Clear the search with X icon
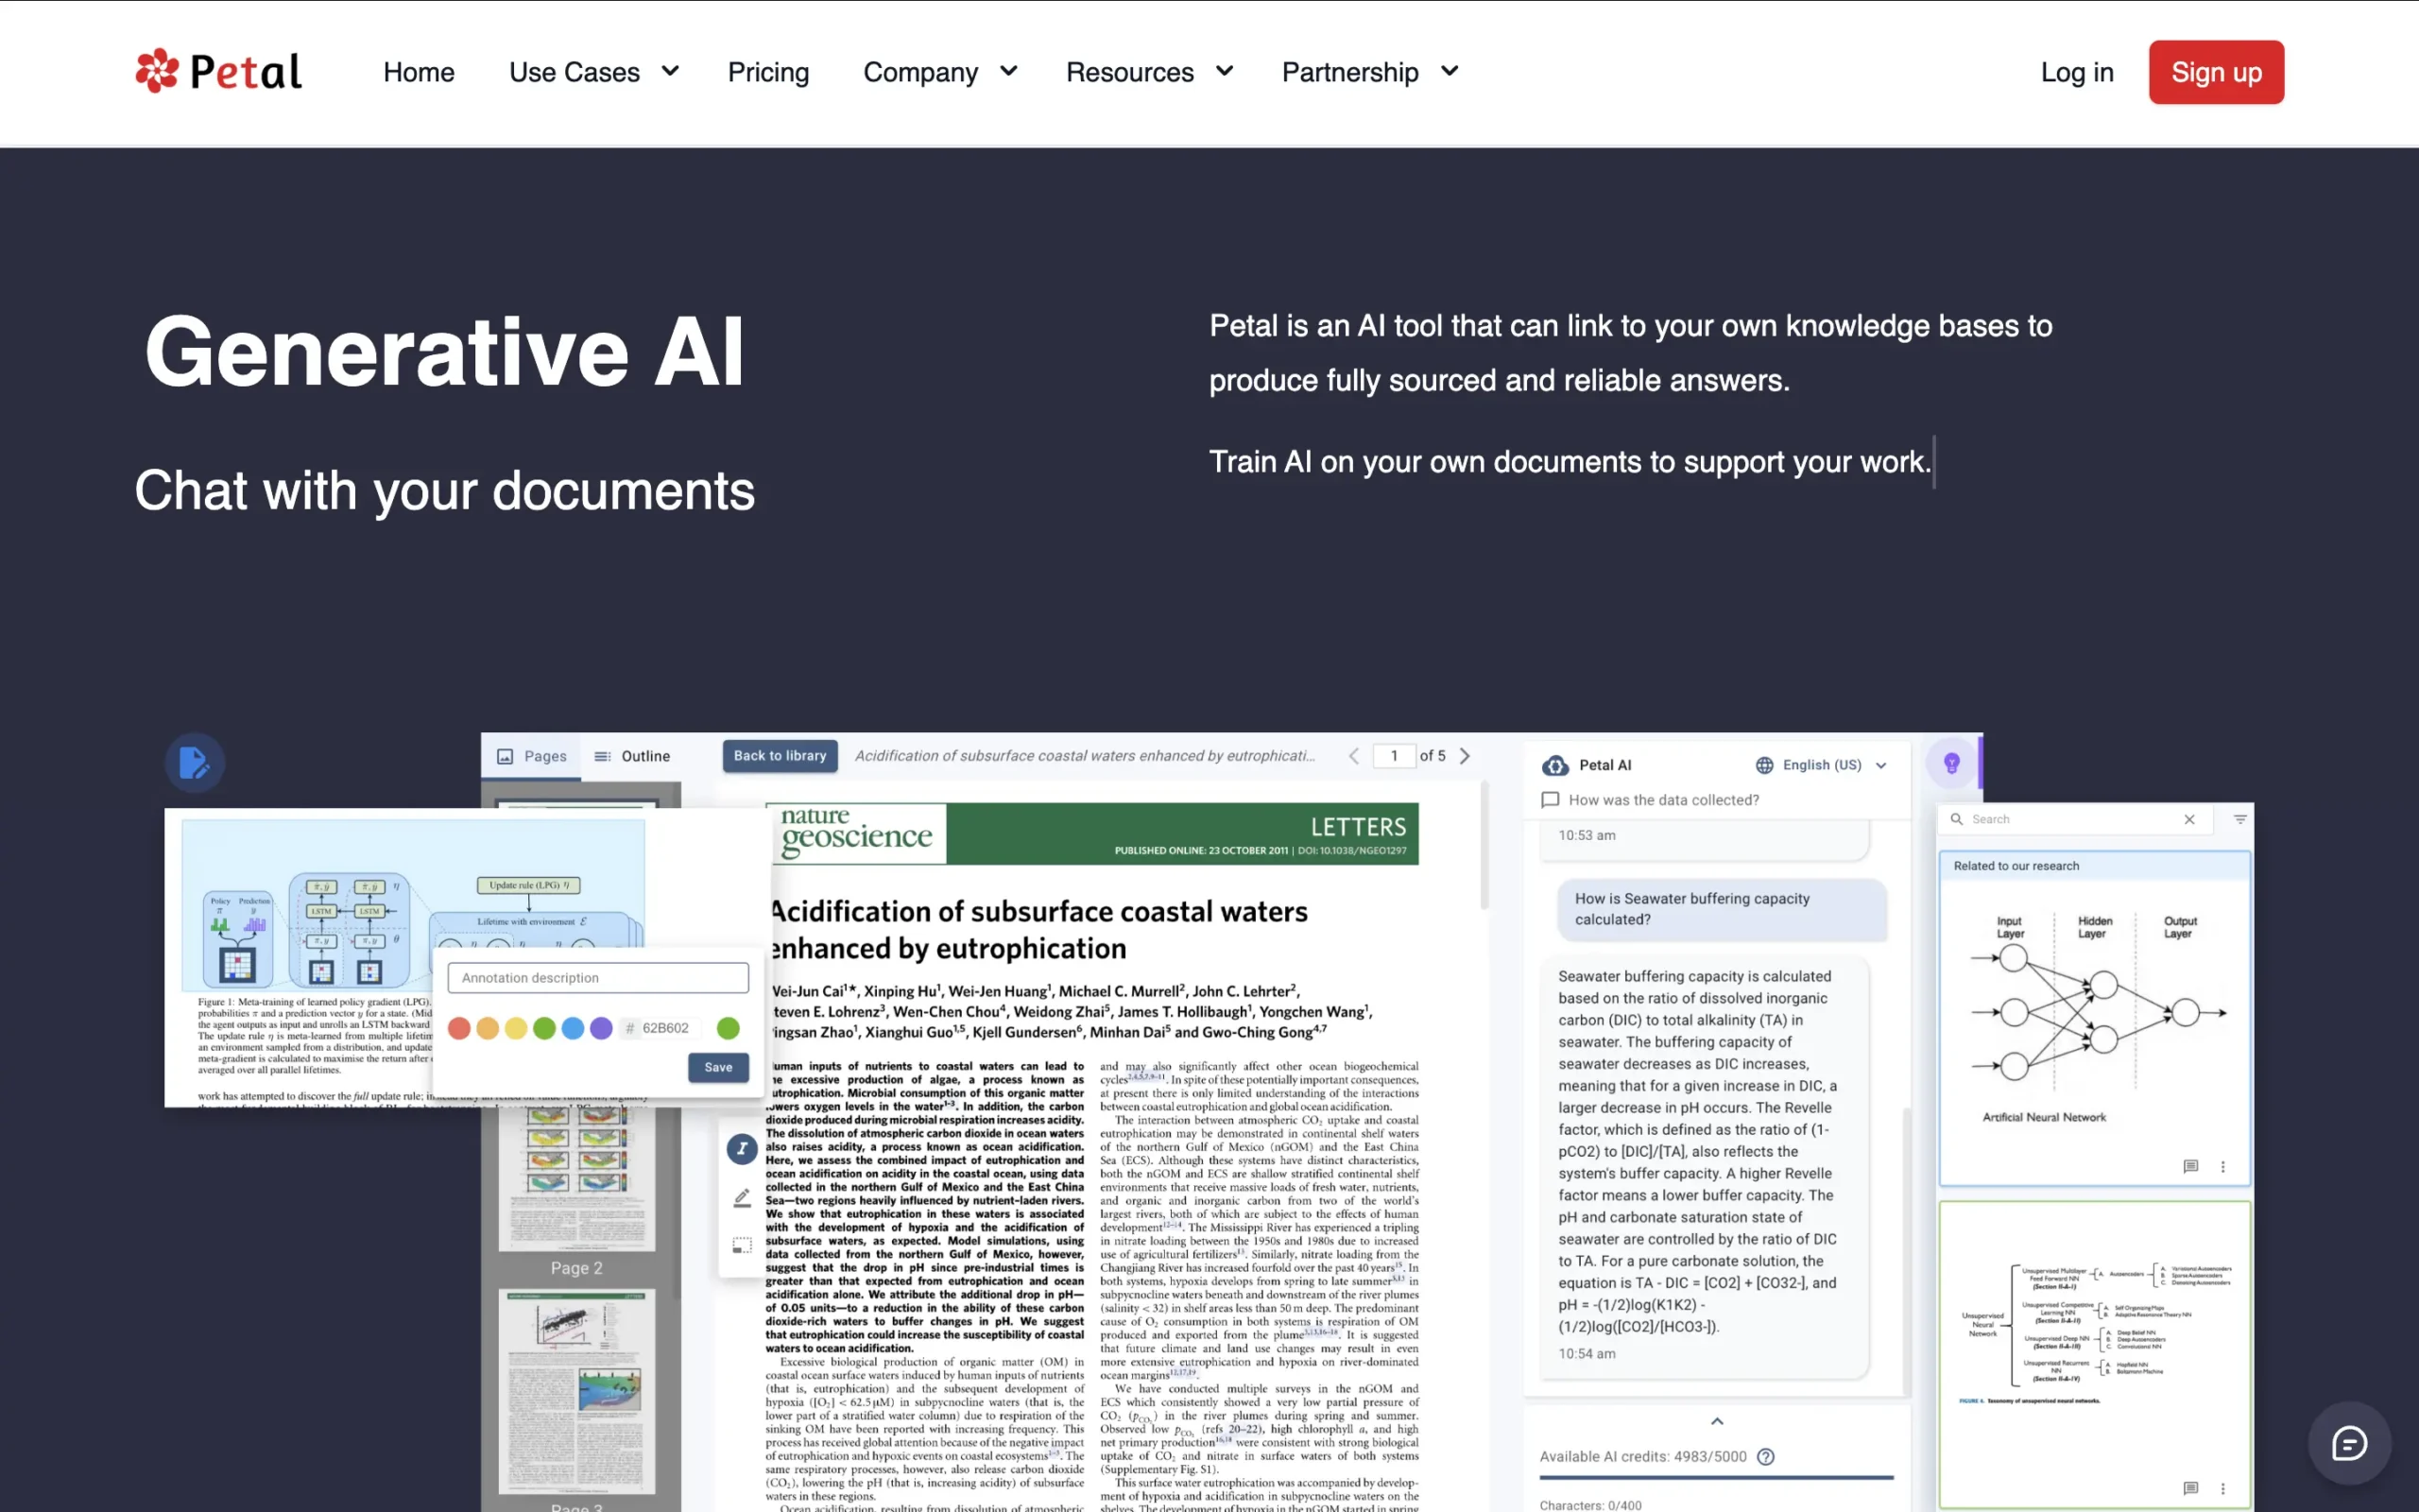This screenshot has width=2419, height=1512. click(x=2189, y=819)
